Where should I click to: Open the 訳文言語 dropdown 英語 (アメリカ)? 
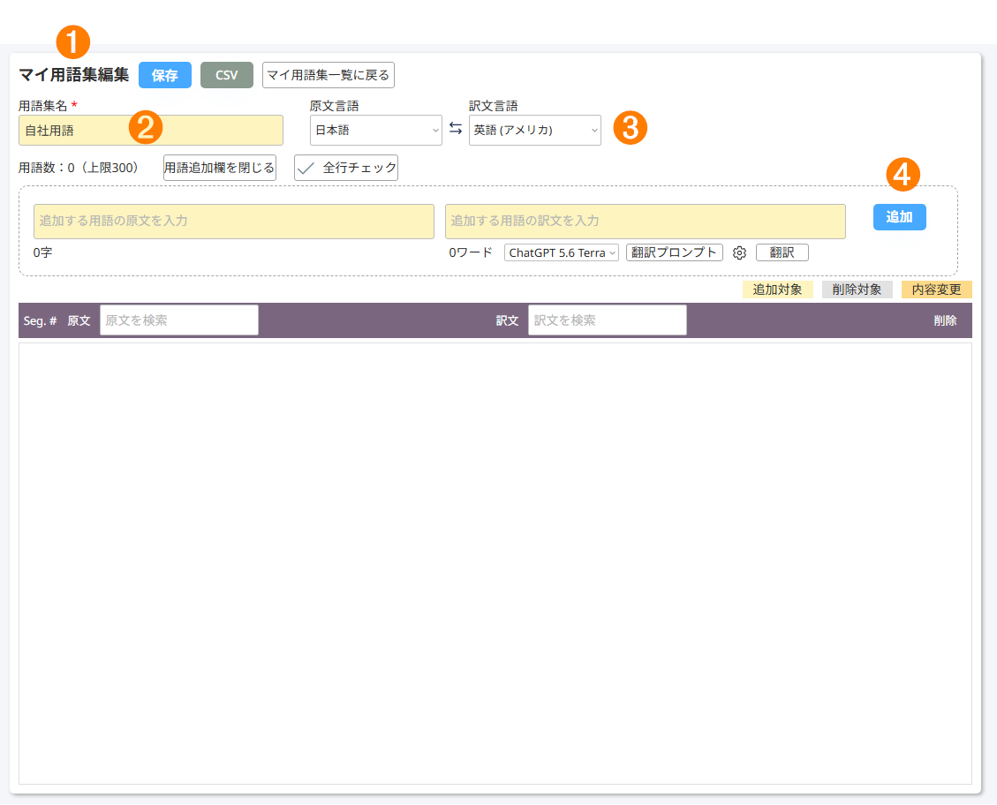(535, 131)
